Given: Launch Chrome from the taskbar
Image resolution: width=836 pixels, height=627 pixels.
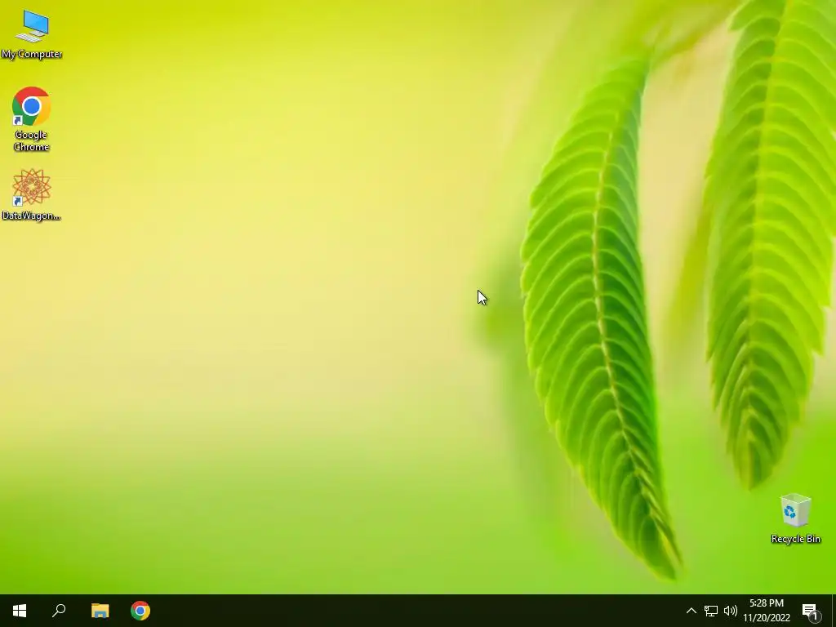Looking at the screenshot, I should pos(140,611).
